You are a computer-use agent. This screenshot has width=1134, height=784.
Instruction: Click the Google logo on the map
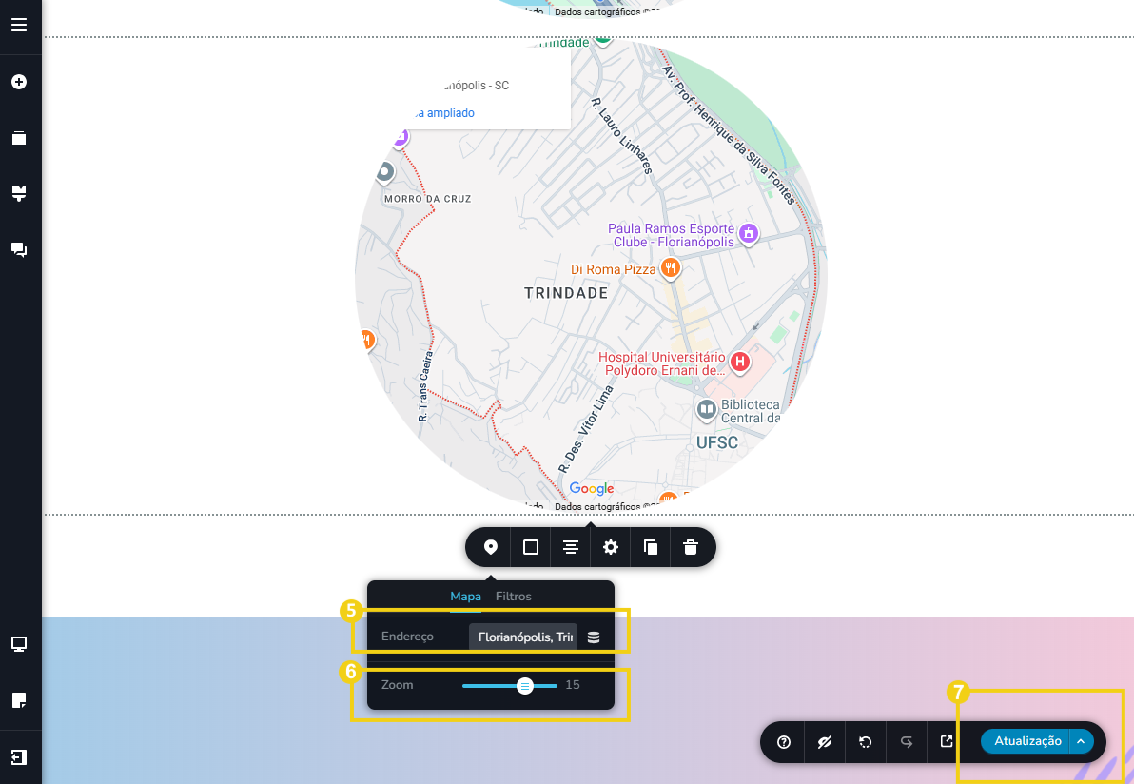[592, 488]
